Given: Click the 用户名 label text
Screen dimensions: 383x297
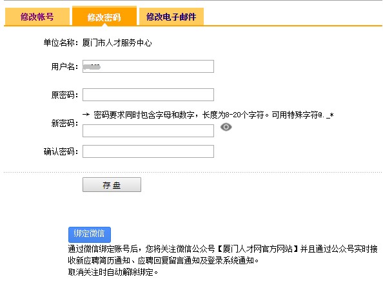Looking at the screenshot, I should coord(64,66).
